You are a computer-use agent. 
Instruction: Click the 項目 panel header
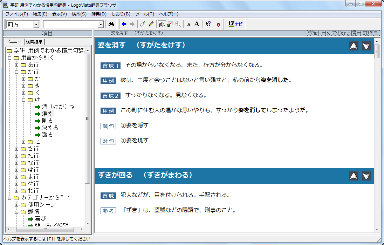pyautogui.click(x=47, y=33)
